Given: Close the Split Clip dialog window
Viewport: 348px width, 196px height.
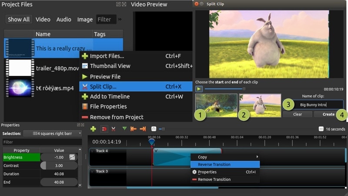Looking at the screenshot, I should pos(197,4).
